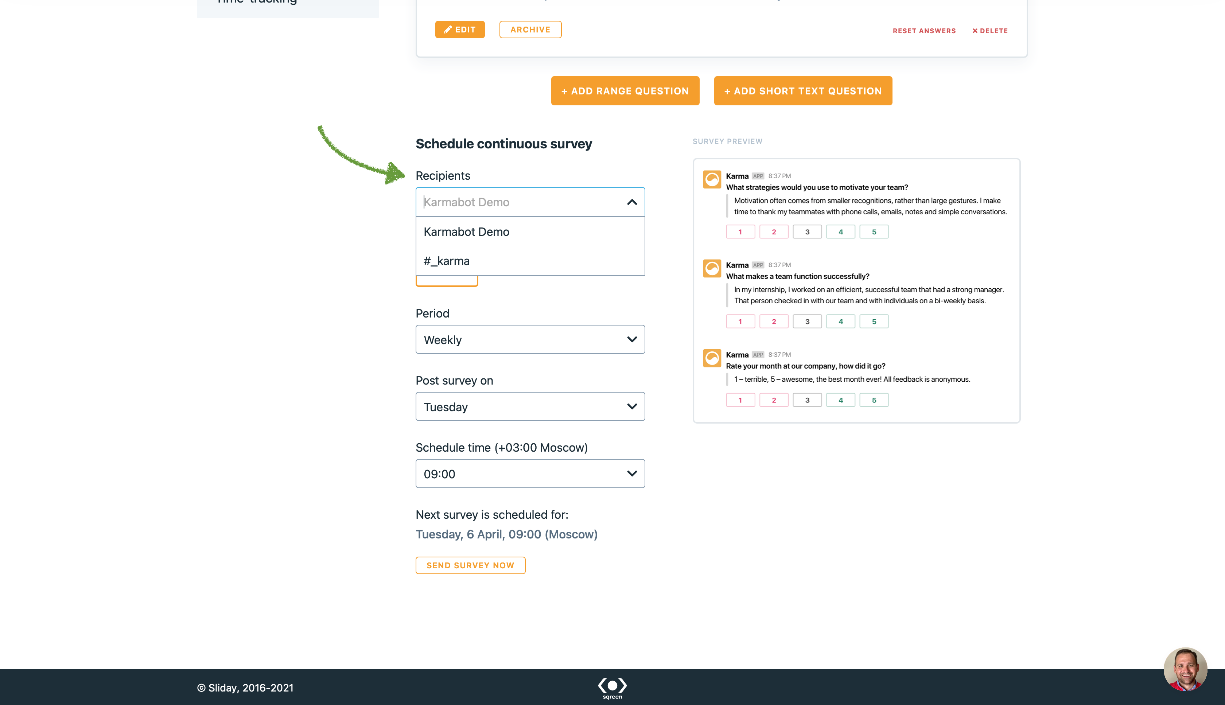This screenshot has width=1225, height=705.
Task: Click Add Range Question button
Action: pyautogui.click(x=625, y=91)
